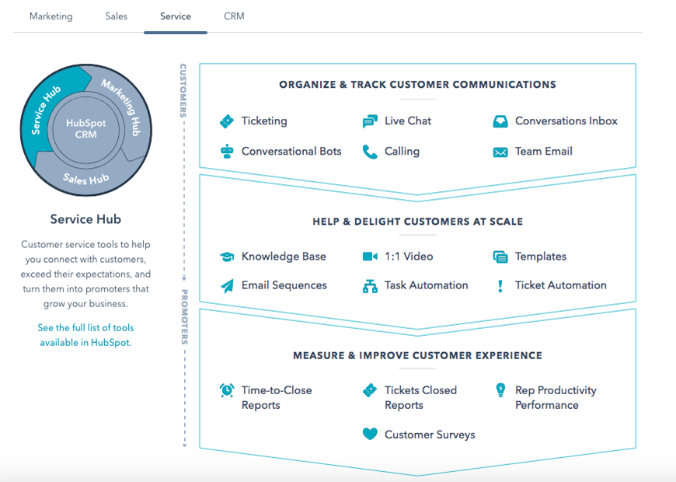Click the Conversational Bots label
The image size is (676, 482).
tap(291, 152)
